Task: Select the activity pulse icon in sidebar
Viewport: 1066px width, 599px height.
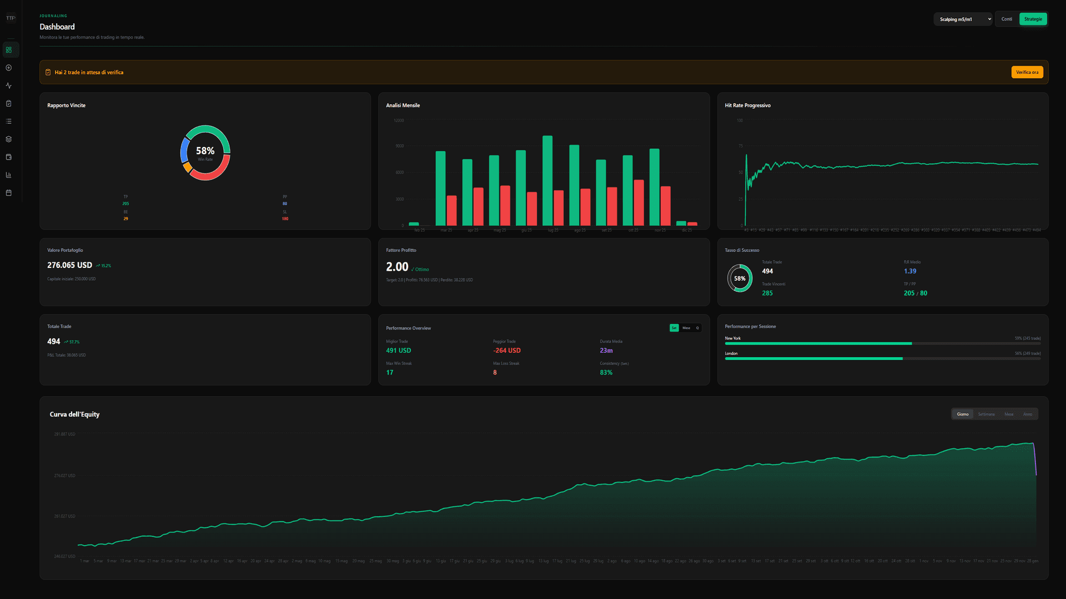Action: coord(8,85)
